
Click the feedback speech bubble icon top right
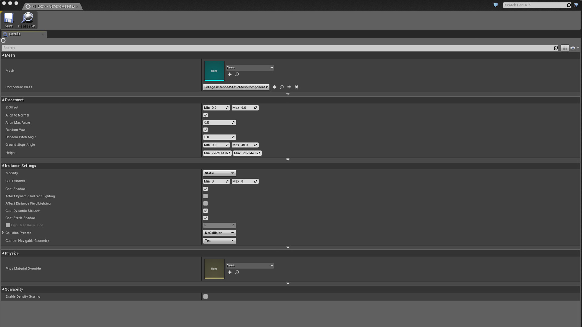click(495, 5)
